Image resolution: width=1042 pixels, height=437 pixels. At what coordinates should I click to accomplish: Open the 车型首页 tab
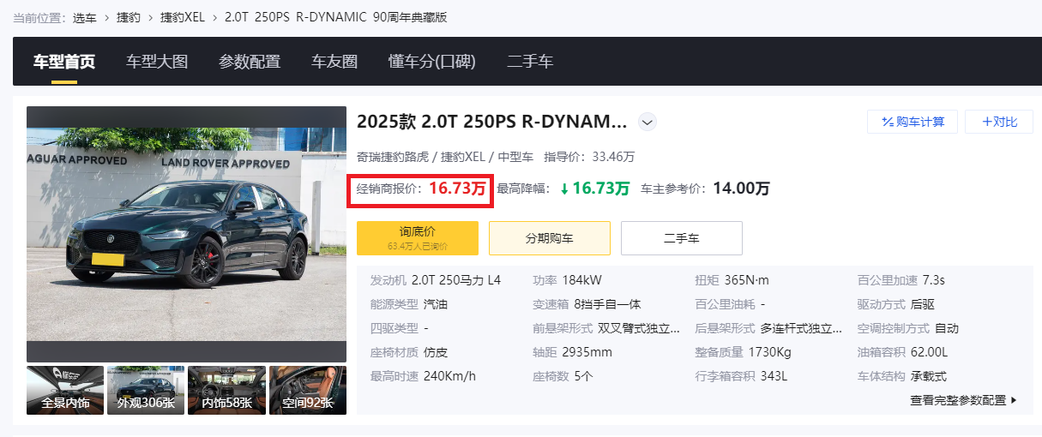pyautogui.click(x=64, y=62)
